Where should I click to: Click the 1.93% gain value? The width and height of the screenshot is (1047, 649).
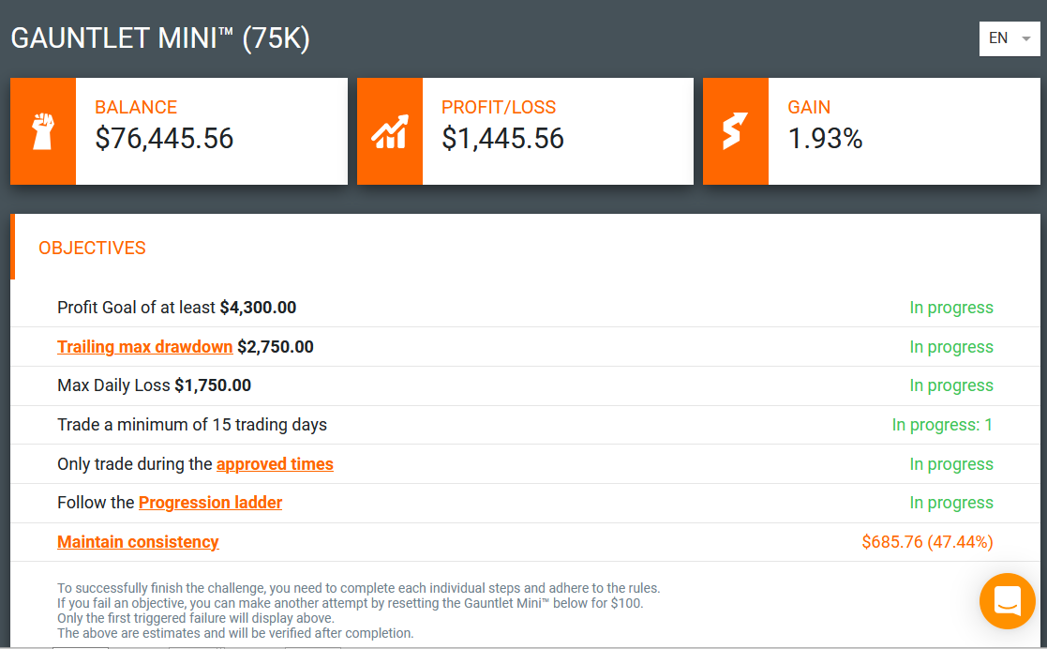click(x=825, y=139)
